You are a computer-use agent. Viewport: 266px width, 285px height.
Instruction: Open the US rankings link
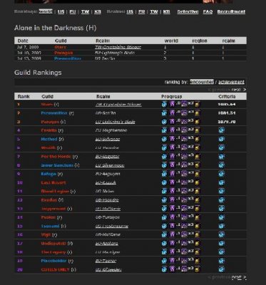coord(61,11)
